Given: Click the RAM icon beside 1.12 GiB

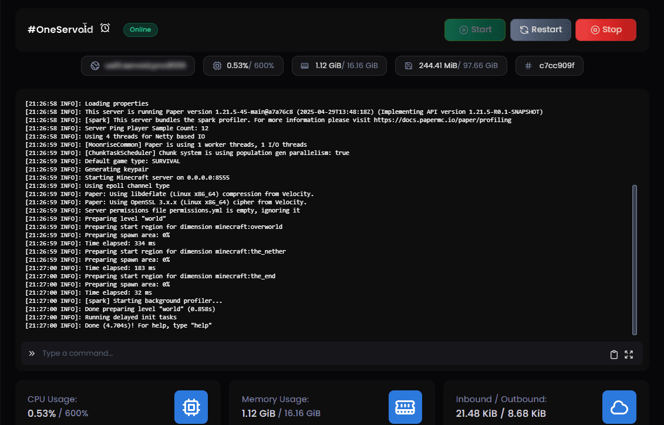Looking at the screenshot, I should click(x=305, y=66).
